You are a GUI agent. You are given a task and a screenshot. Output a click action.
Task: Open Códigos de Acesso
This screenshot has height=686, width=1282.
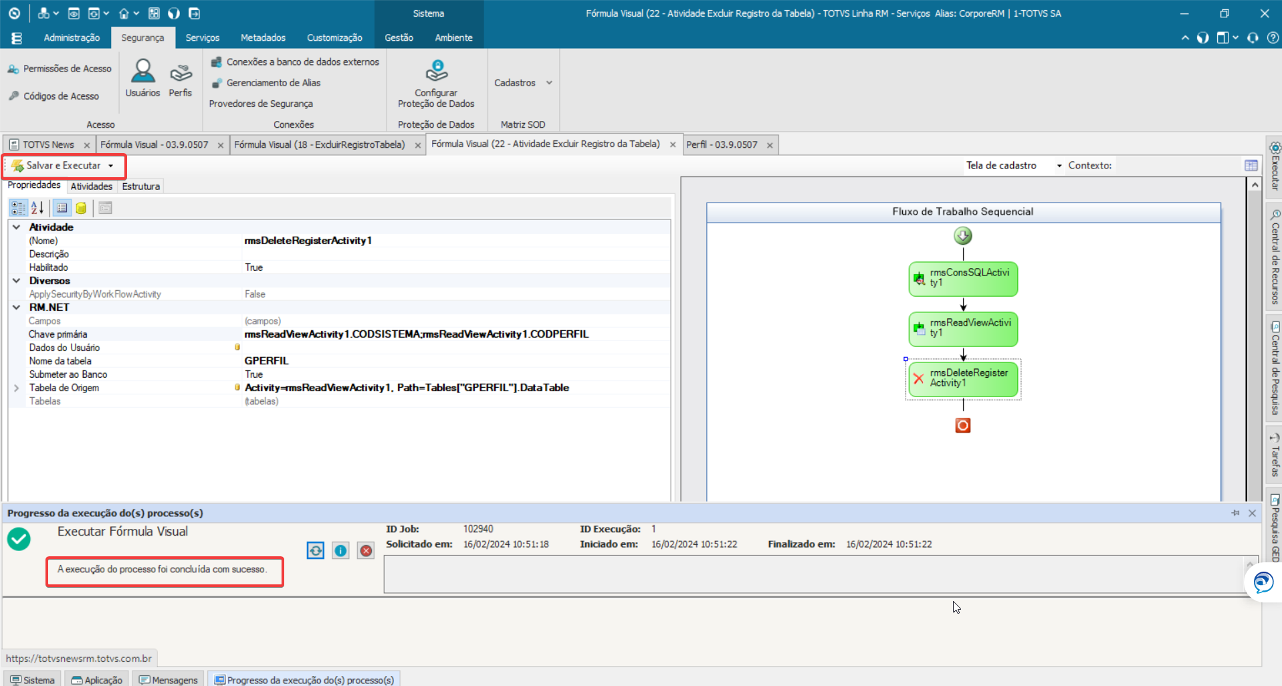click(x=54, y=96)
